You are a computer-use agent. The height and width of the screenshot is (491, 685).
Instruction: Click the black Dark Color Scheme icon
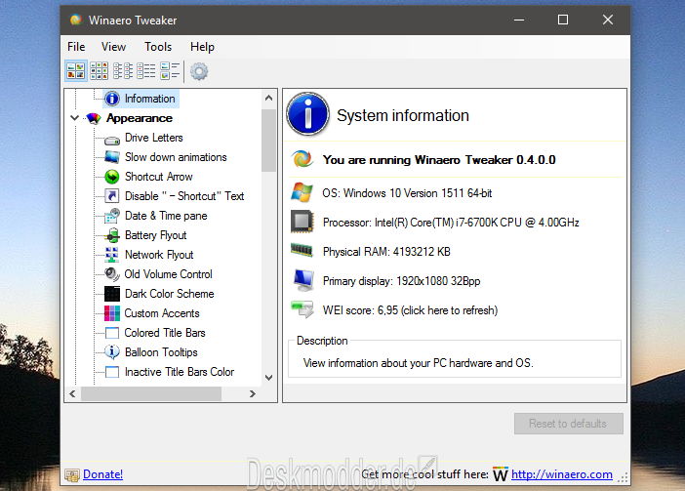[112, 294]
